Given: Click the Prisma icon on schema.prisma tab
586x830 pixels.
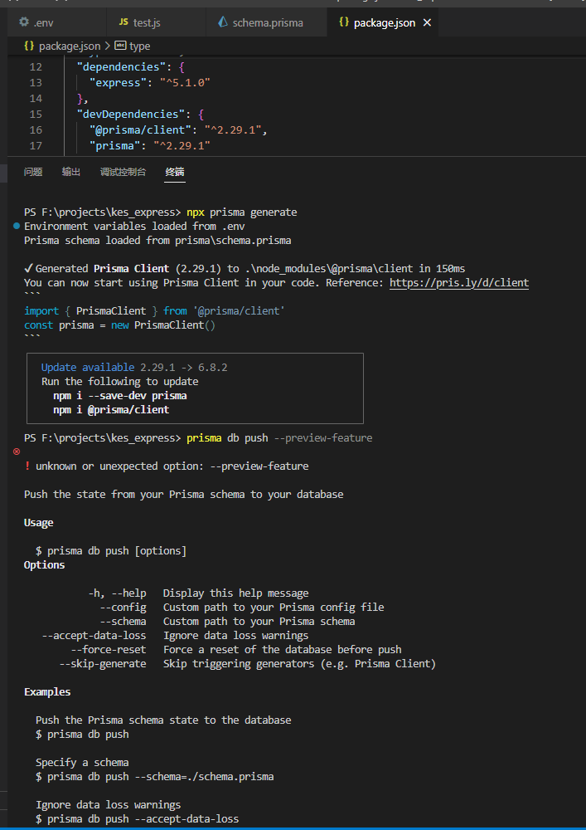Looking at the screenshot, I should coord(222,22).
